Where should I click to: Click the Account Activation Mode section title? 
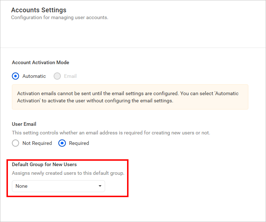(x=40, y=62)
